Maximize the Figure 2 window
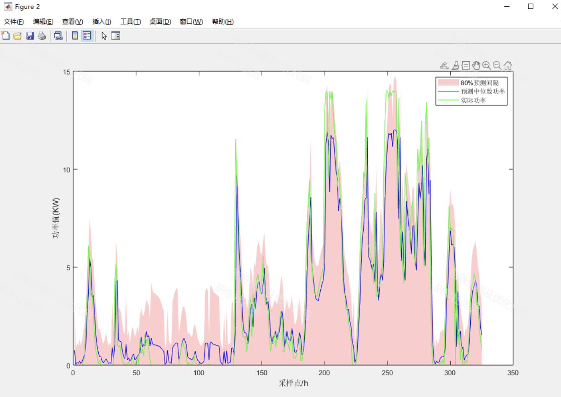This screenshot has height=397, width=561. coord(531,6)
